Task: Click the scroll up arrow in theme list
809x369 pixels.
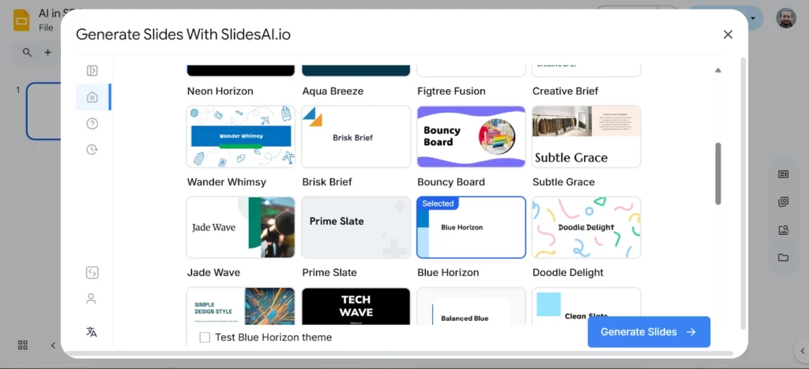Action: coord(718,70)
